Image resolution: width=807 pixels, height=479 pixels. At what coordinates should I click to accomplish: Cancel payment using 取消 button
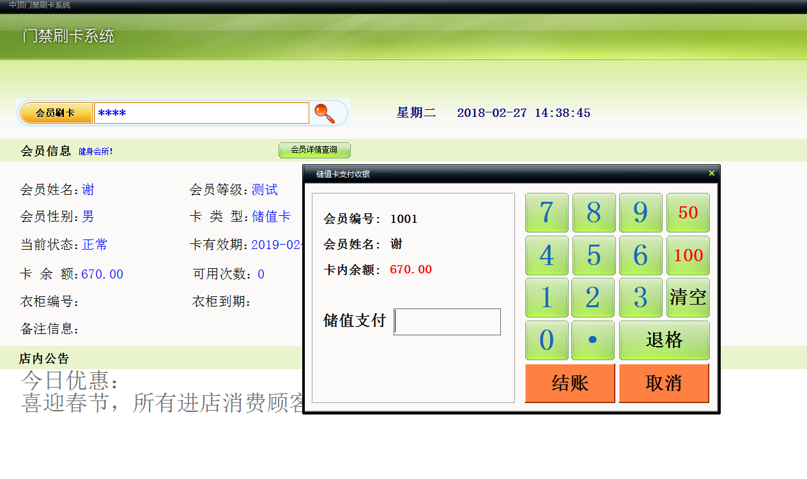click(x=664, y=383)
